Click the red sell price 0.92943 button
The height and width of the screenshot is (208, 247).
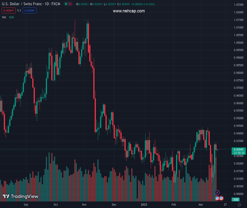pyautogui.click(x=9, y=10)
